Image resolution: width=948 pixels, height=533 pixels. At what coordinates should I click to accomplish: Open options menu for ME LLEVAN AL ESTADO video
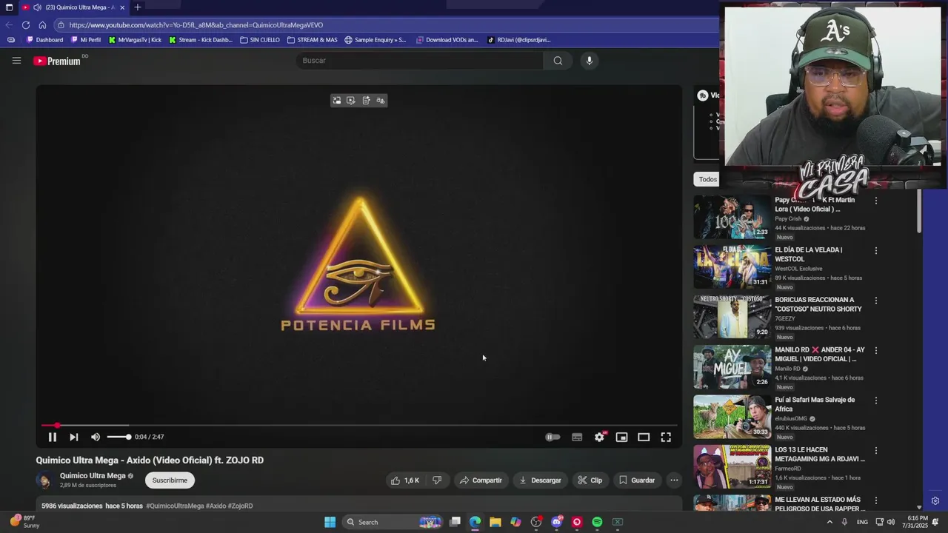pos(875,500)
